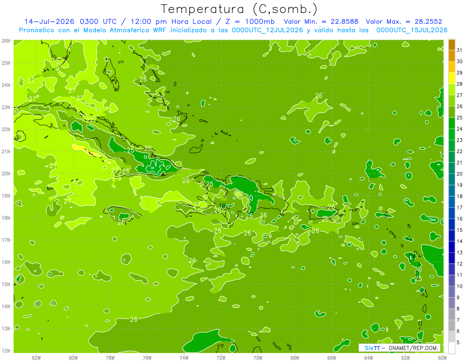
Task: Click legend value label 5
Action: (x=459, y=342)
